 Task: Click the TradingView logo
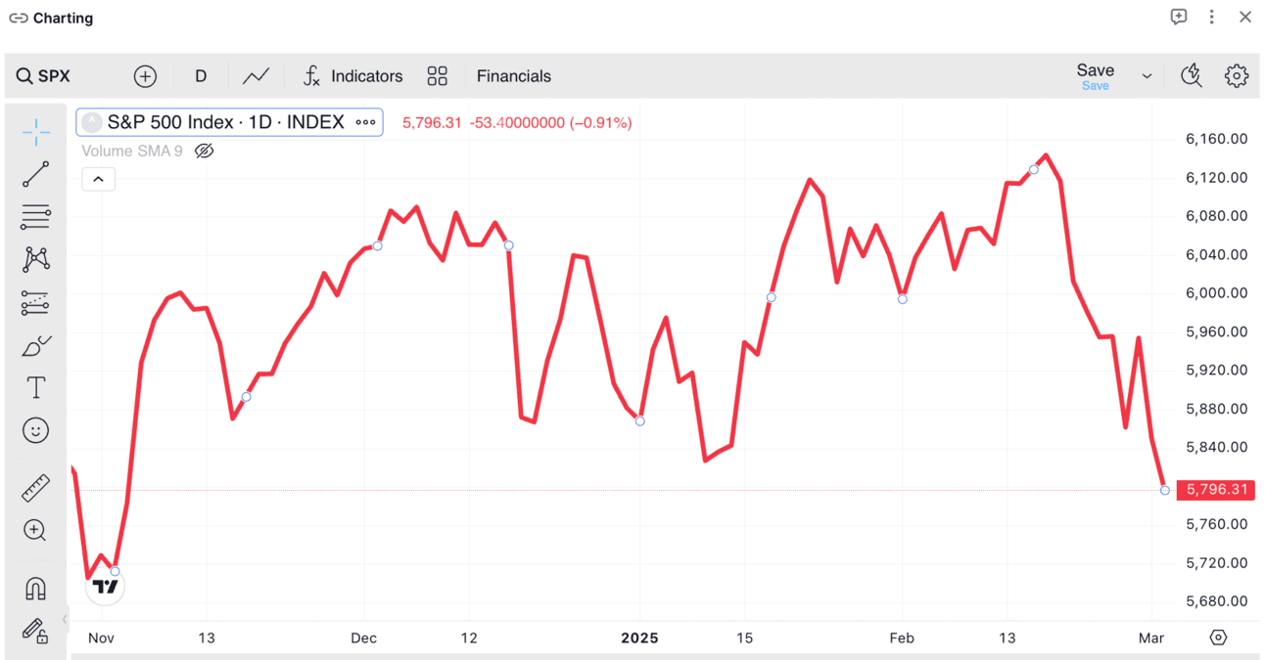click(105, 587)
